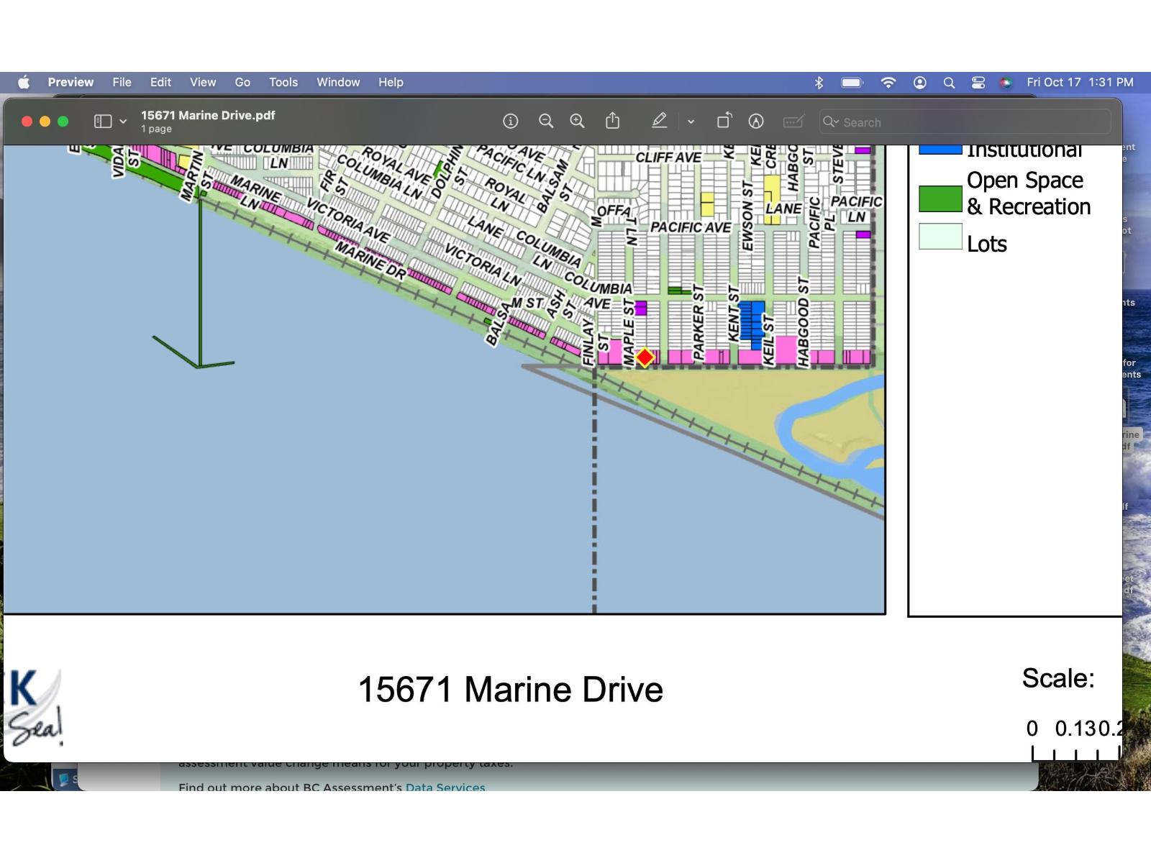Open the Share icon in toolbar
The image size is (1151, 863).
point(612,121)
